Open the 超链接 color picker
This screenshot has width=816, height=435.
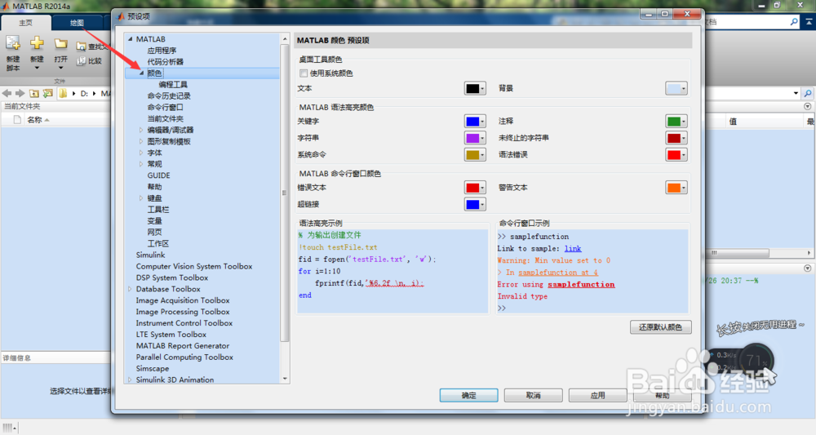tap(475, 205)
